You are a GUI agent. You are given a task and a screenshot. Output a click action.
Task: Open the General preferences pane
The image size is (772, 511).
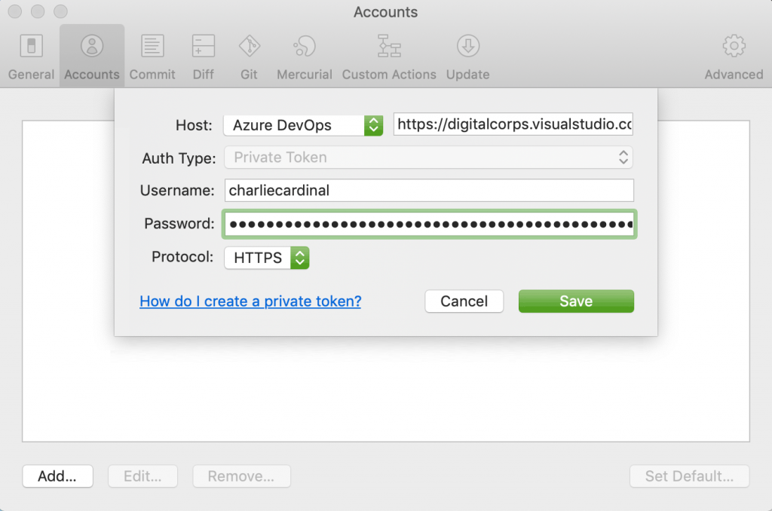[x=31, y=55]
